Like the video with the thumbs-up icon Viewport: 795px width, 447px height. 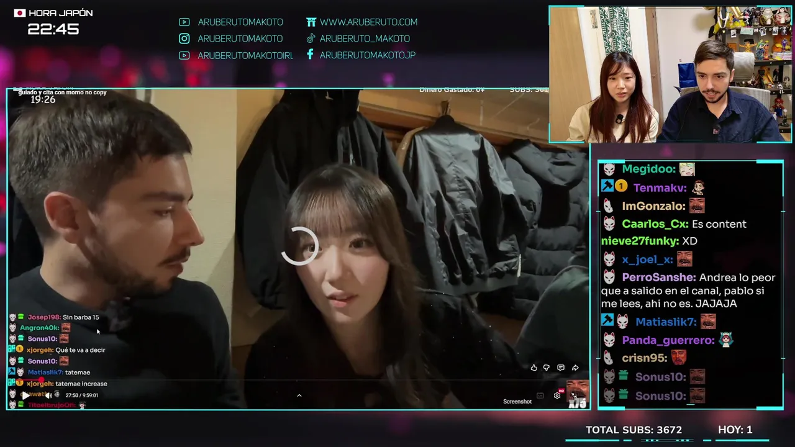(x=534, y=368)
